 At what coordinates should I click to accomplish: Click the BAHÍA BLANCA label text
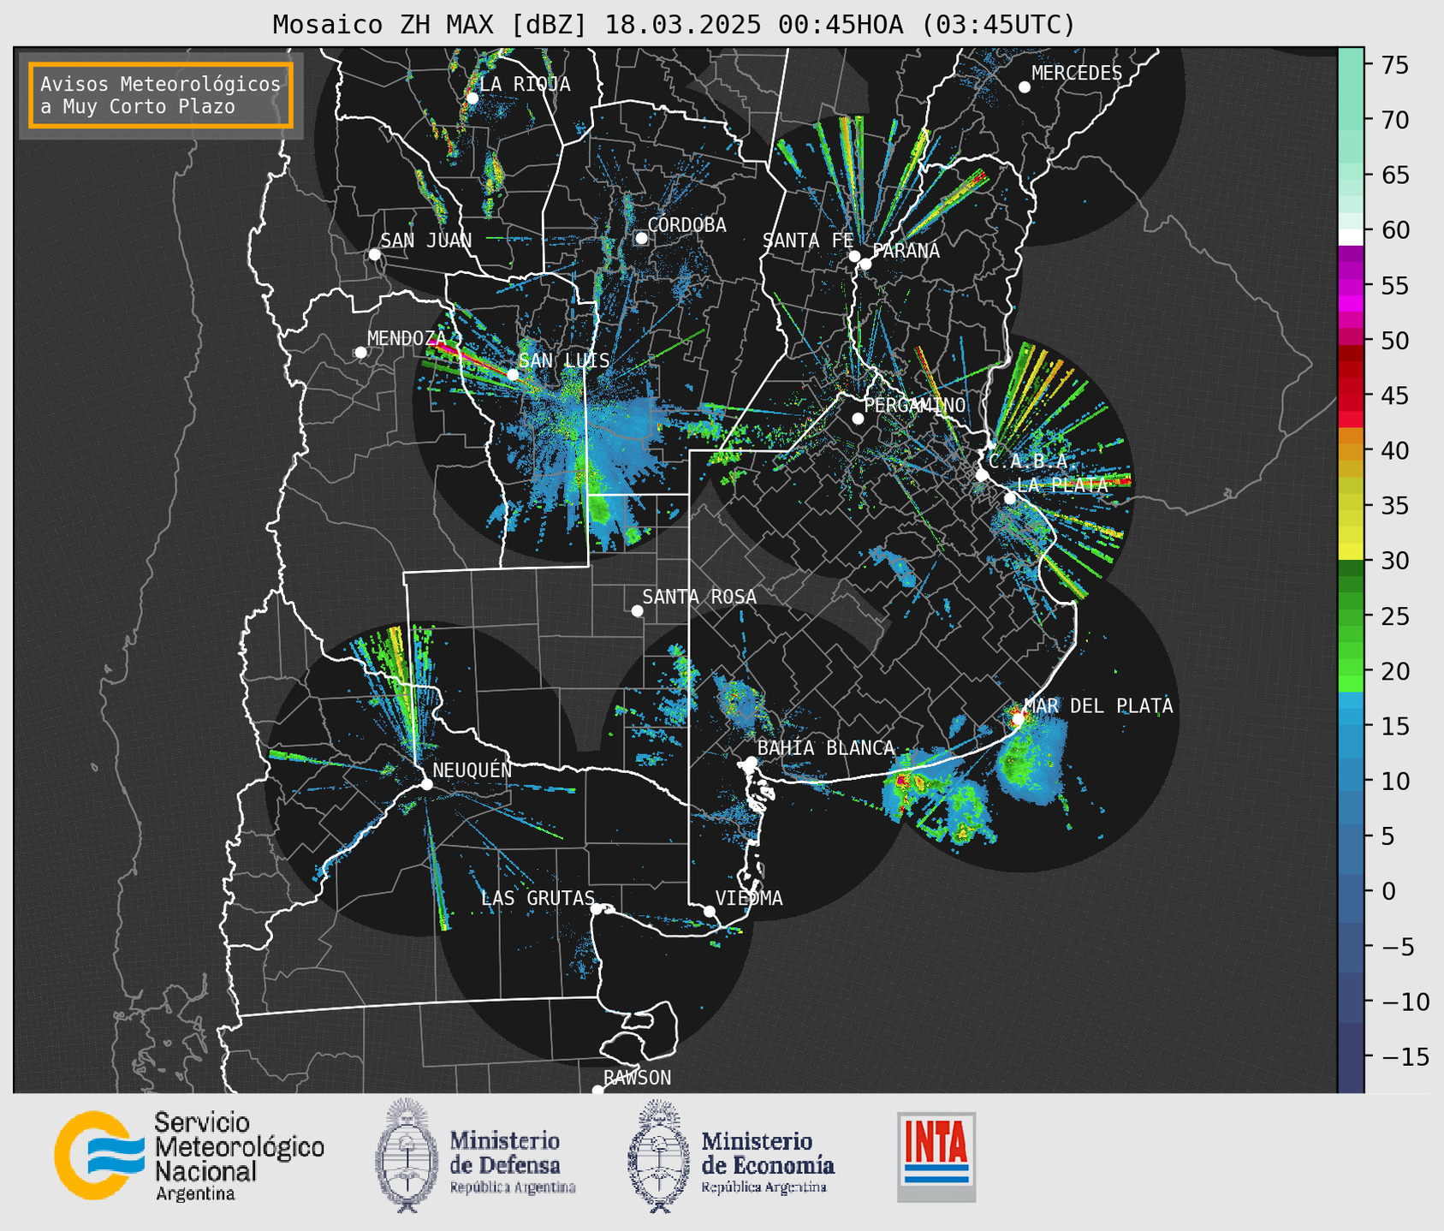coord(826,748)
